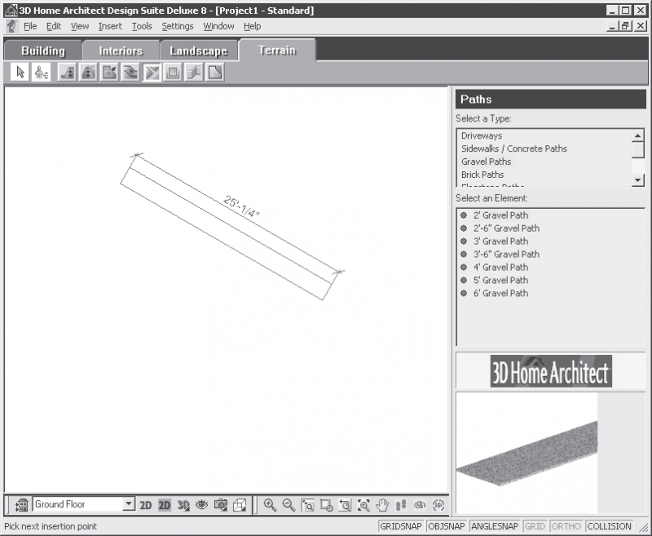The height and width of the screenshot is (536, 652).
Task: Switch to the 3D view
Action: pos(183,505)
